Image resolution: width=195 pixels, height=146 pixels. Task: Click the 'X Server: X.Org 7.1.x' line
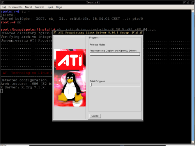point(23,87)
